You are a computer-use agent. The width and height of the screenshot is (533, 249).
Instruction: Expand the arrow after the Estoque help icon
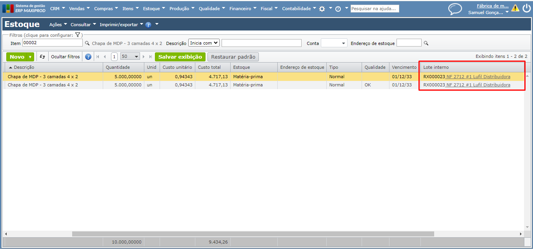click(x=157, y=24)
